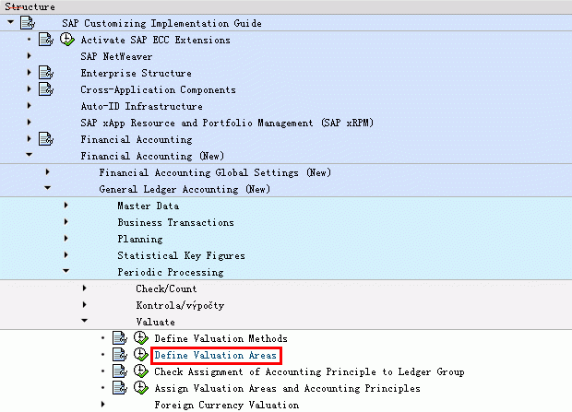
Task: Open documentation icon for SAP Customizing Implementation Guide
Action: 28,23
